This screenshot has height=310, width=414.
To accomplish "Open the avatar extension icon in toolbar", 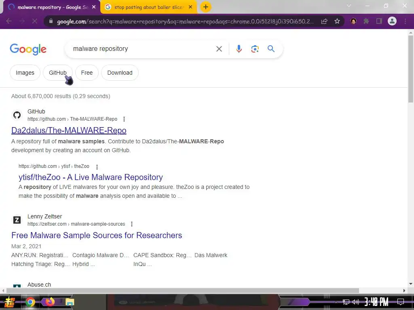I will coord(353,21).
